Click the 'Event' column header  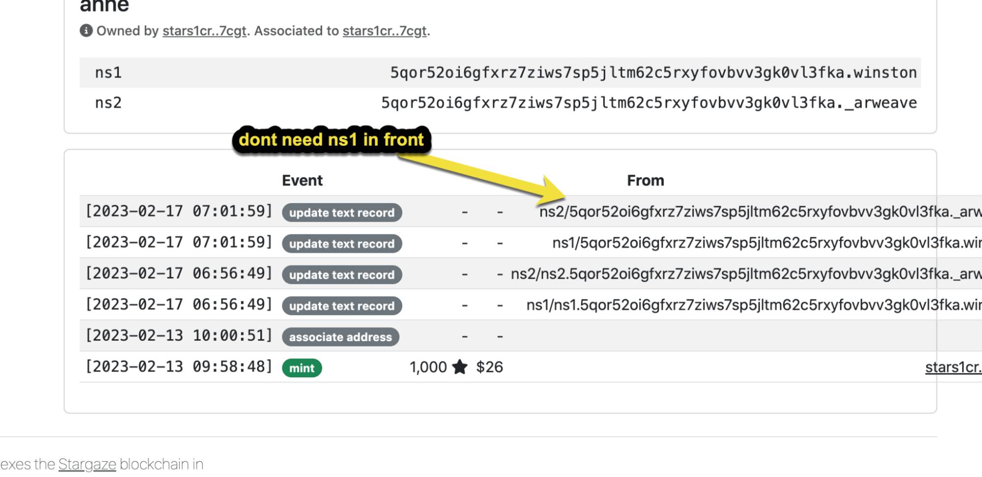click(302, 181)
